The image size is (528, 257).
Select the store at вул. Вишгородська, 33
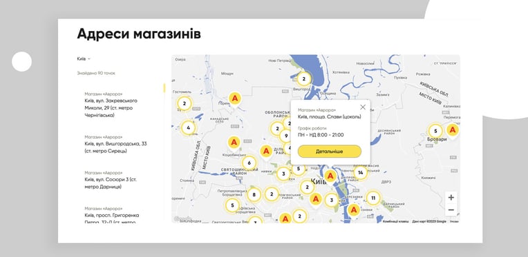pos(115,144)
